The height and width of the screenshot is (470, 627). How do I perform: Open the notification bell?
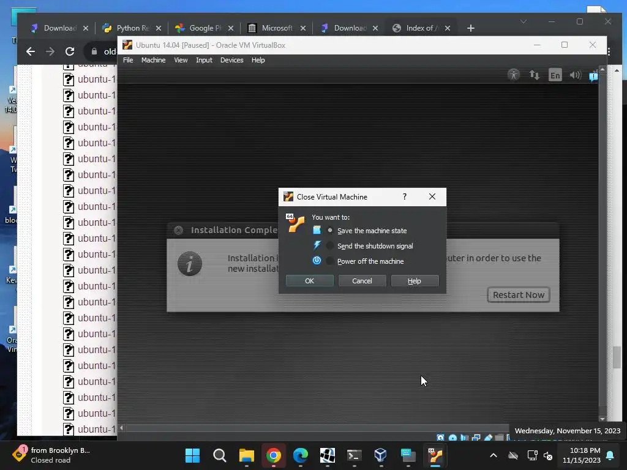(x=610, y=455)
